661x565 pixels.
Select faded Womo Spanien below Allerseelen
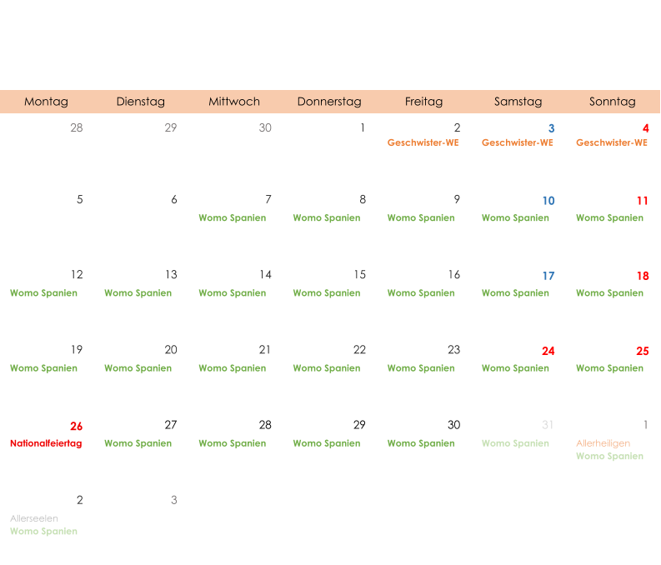[43, 531]
